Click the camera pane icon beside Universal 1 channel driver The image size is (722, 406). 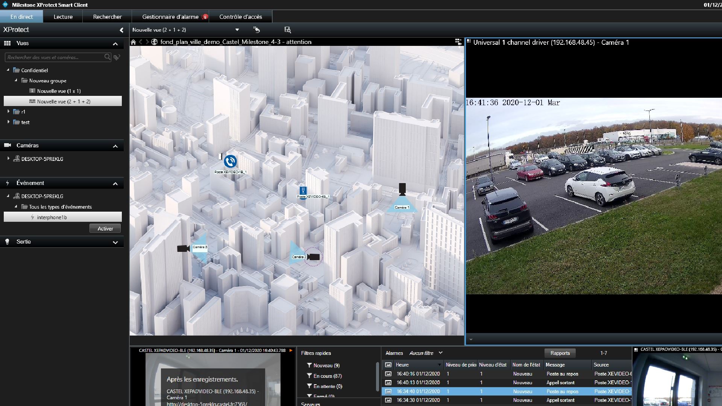point(469,41)
